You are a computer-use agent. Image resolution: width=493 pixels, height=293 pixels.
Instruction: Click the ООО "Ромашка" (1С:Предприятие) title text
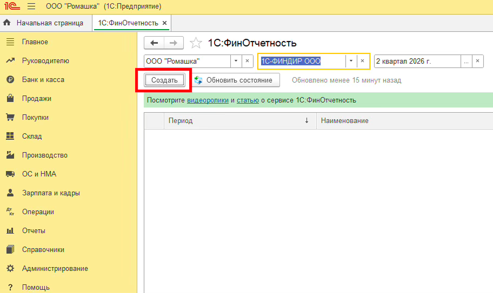tap(103, 6)
